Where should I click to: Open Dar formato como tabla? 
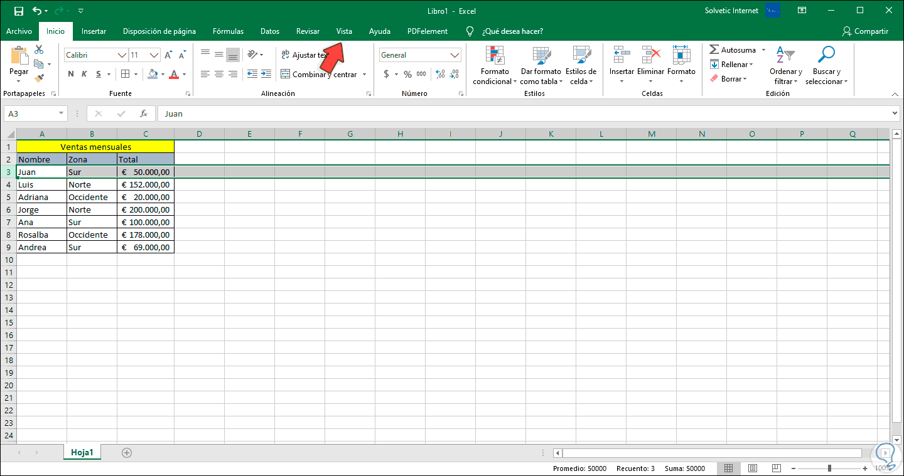(541, 66)
